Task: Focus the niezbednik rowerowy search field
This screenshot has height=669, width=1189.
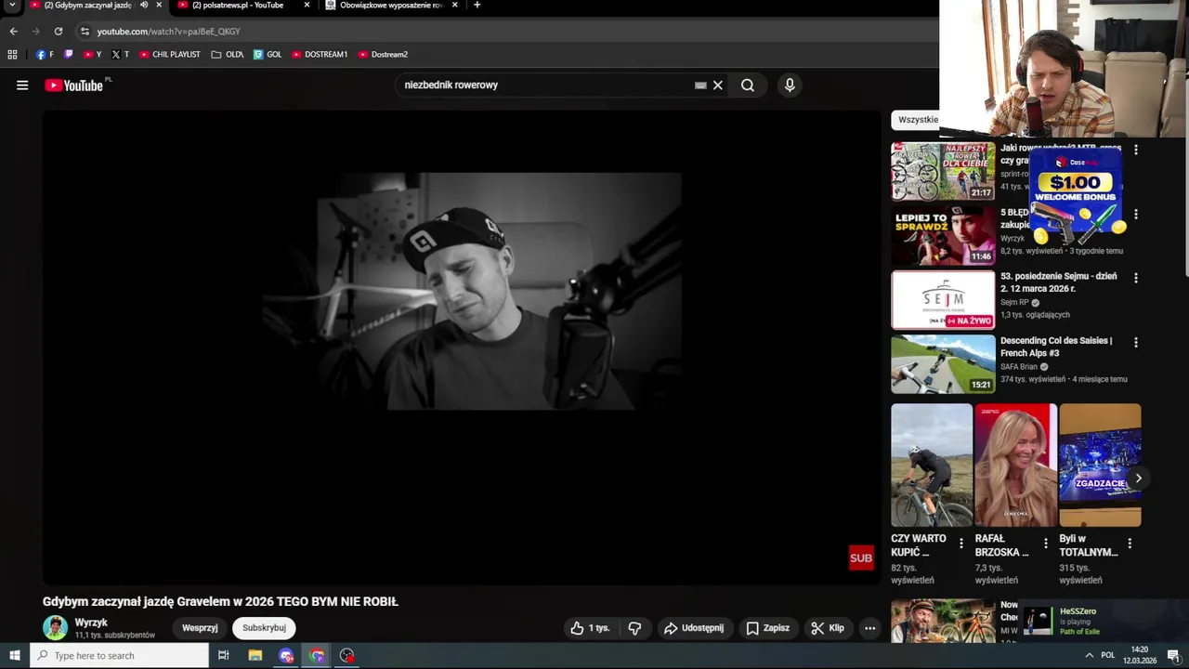Action: pyautogui.click(x=548, y=85)
